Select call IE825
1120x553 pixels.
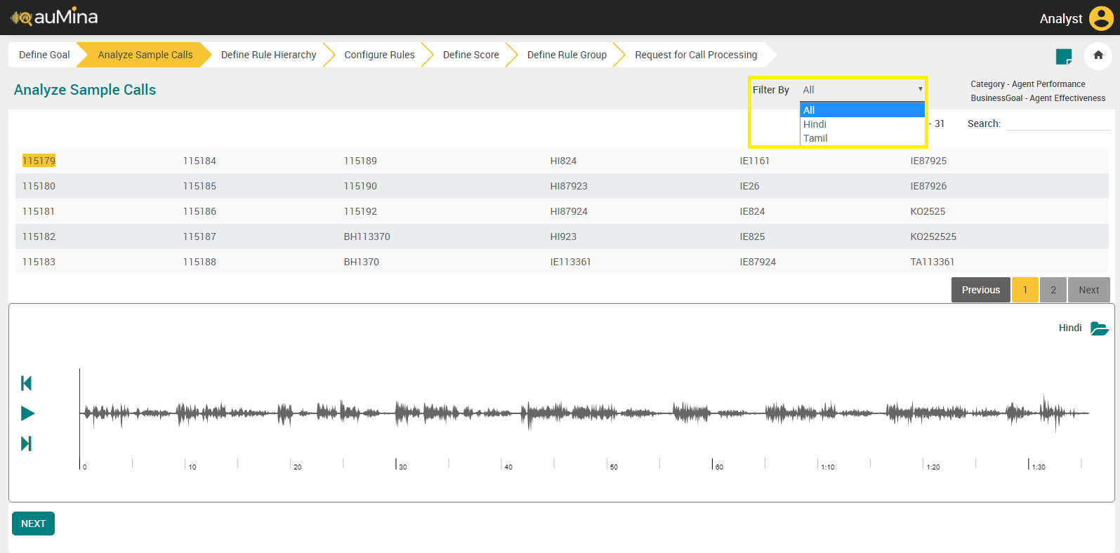[752, 236]
